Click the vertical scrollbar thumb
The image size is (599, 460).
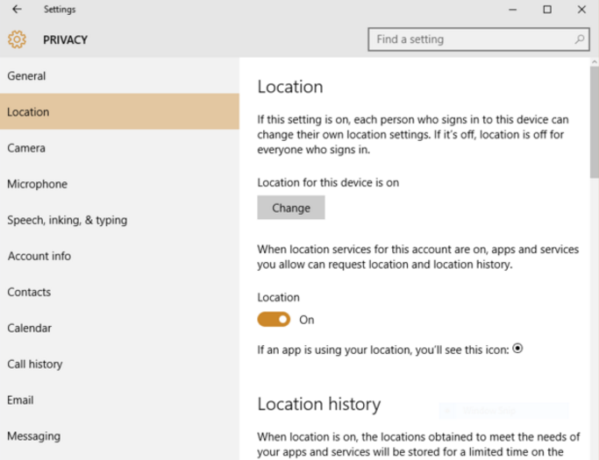(x=595, y=122)
